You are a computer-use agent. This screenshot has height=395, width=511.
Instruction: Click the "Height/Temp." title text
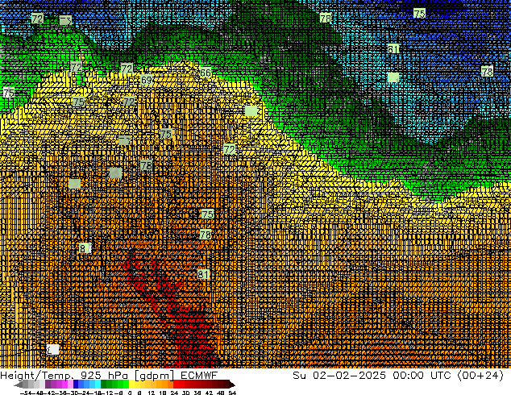coord(36,376)
